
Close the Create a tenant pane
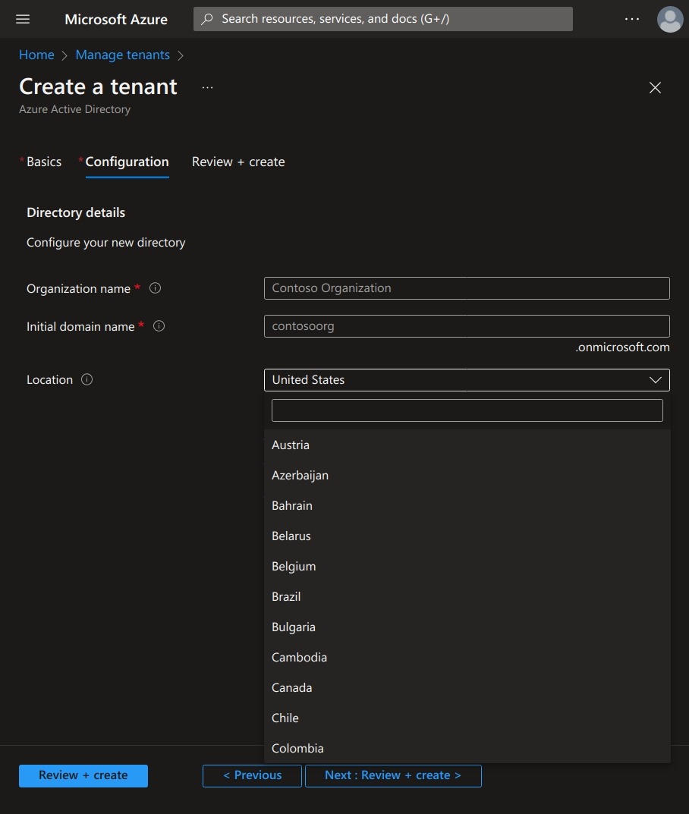[656, 88]
